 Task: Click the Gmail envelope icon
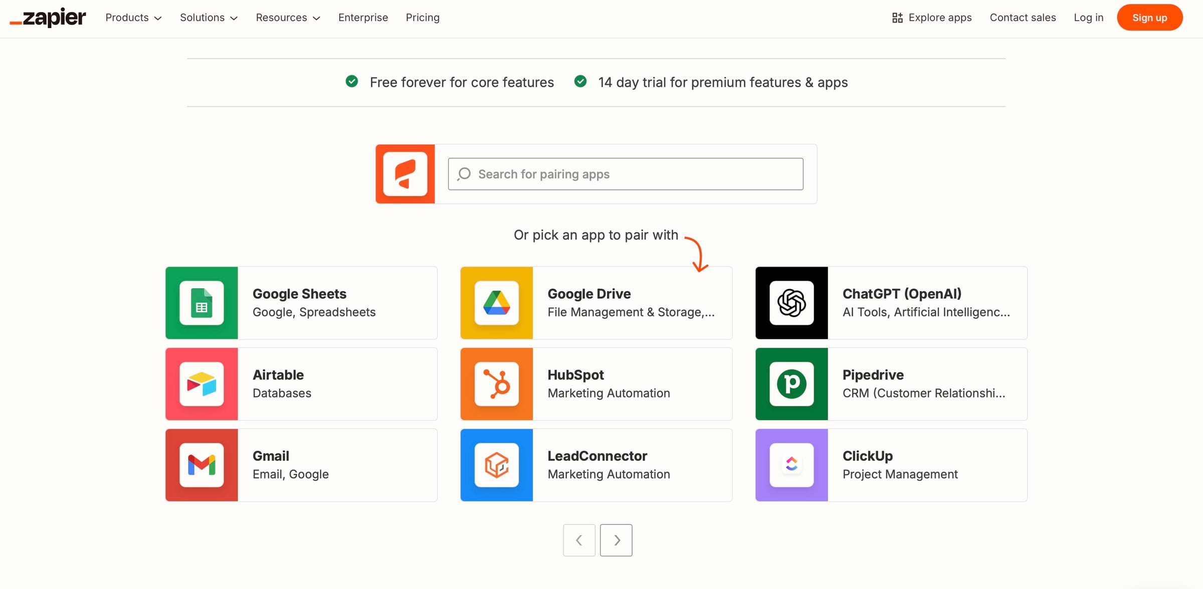[x=201, y=465]
